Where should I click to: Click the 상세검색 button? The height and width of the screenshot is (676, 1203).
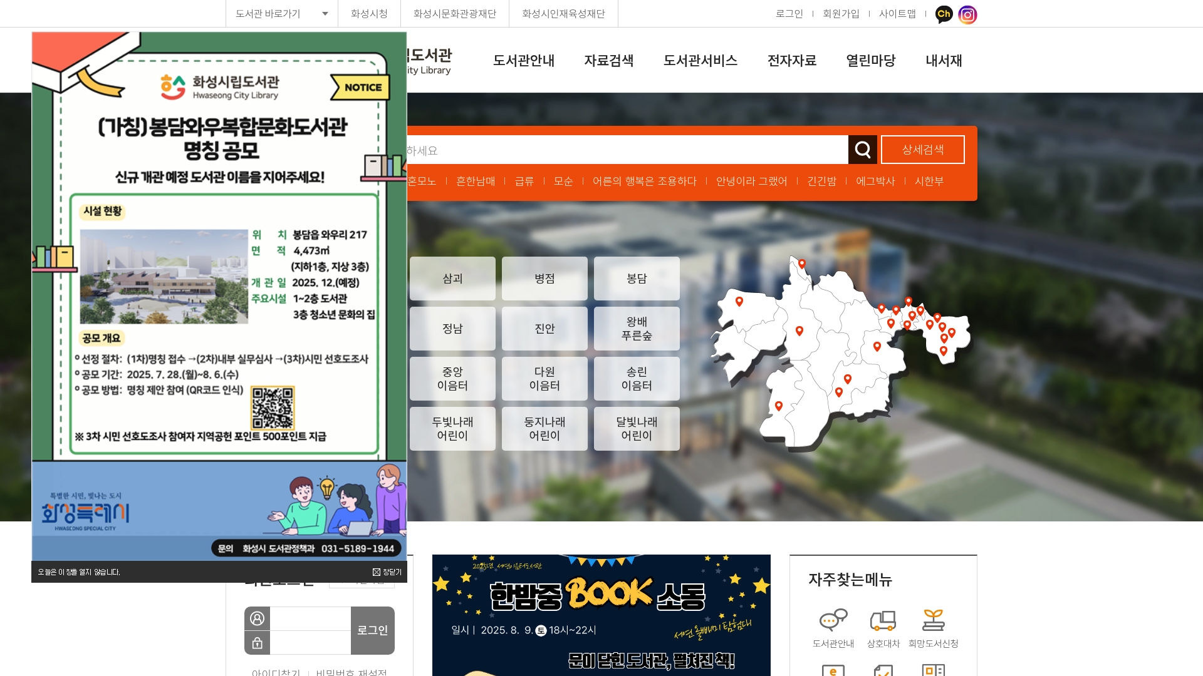click(x=923, y=150)
